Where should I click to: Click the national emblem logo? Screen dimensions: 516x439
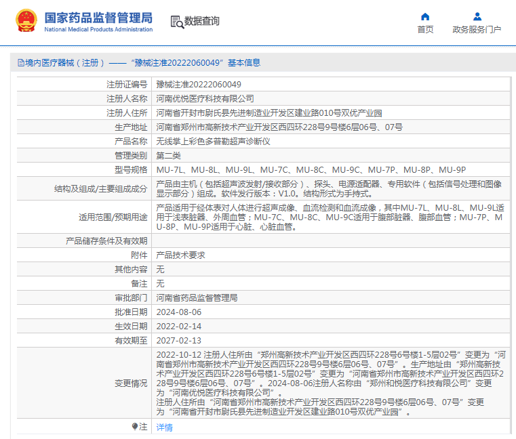click(x=27, y=22)
